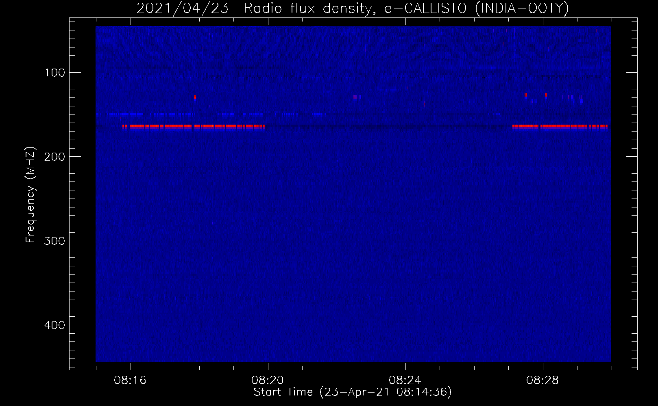Image resolution: width=658 pixels, height=406 pixels.
Task: Click the 400 frequency tick label
Action: coord(54,325)
